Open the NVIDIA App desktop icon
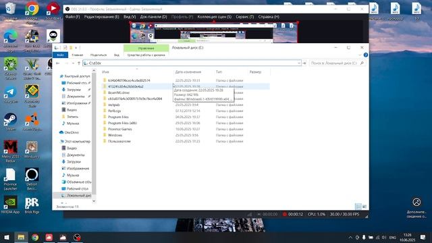432x243 pixels. click(x=10, y=205)
